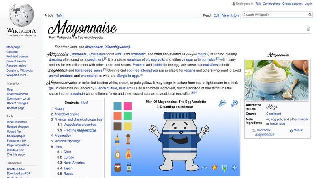Open Random article in sidebar
Viewport: 316px width, 178px height.
[x=16, y=66]
